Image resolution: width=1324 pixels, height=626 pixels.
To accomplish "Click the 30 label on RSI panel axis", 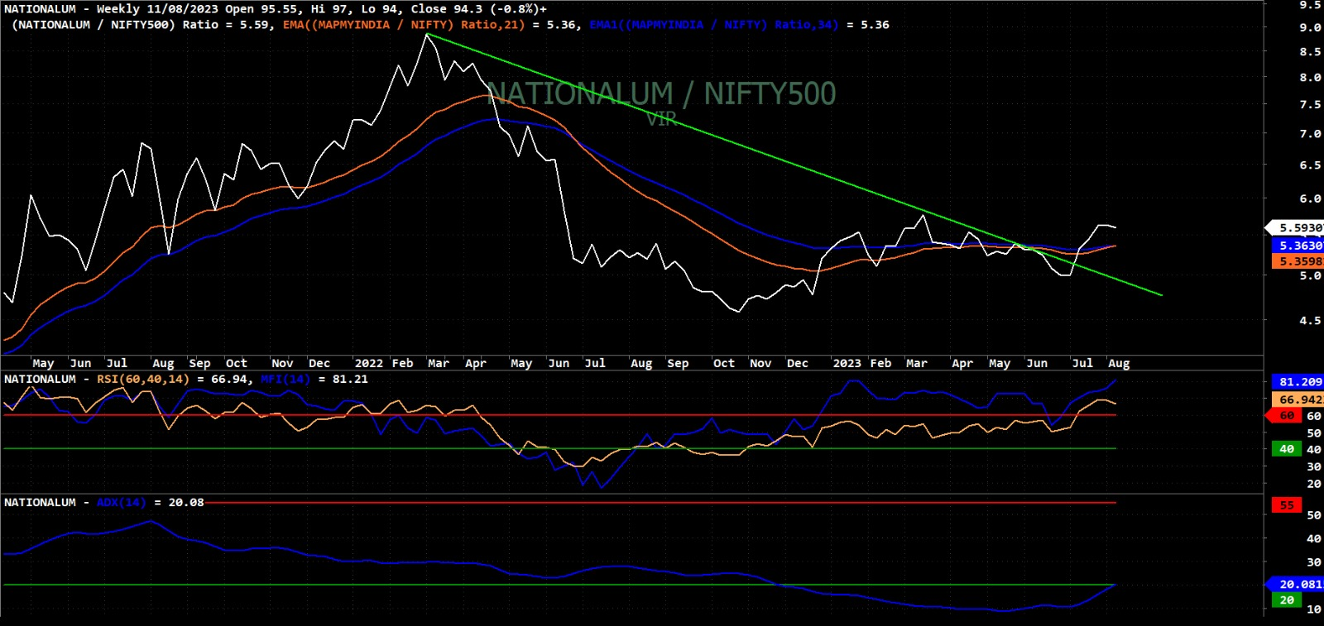I will tap(1314, 467).
